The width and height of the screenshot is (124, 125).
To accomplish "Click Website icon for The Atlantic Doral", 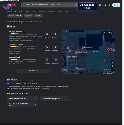I will tap(47, 47).
